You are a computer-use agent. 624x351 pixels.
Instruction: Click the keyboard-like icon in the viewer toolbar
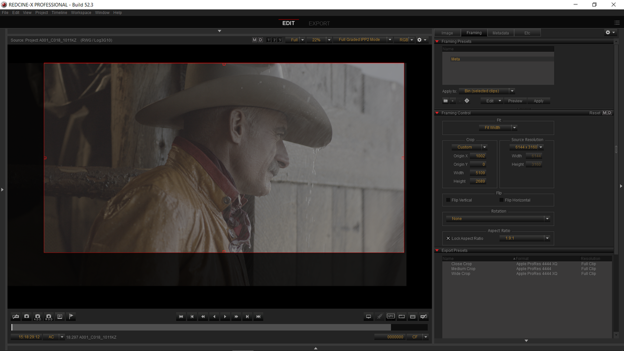click(x=412, y=316)
